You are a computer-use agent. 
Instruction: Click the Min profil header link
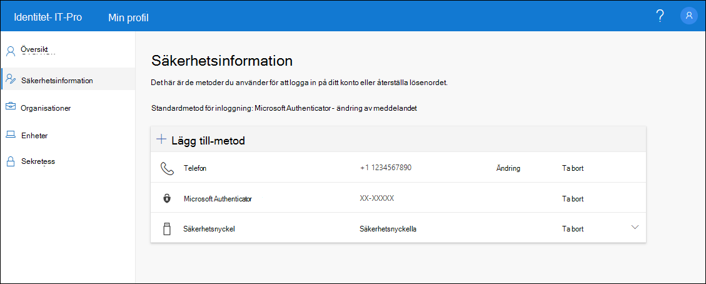(128, 17)
